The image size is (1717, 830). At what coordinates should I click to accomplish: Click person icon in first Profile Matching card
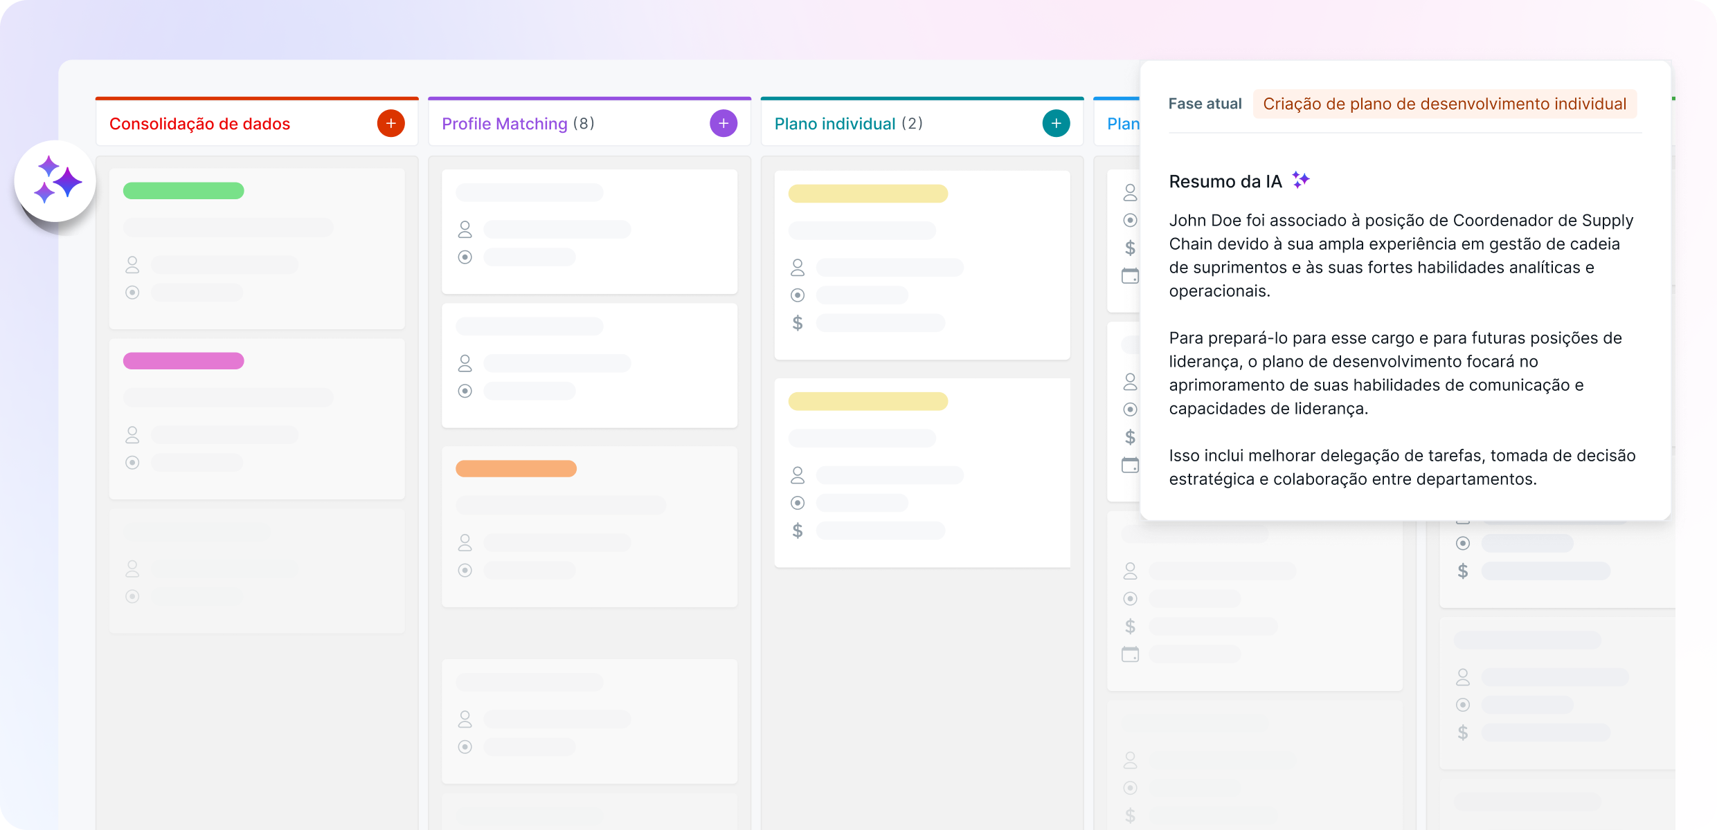click(x=465, y=229)
